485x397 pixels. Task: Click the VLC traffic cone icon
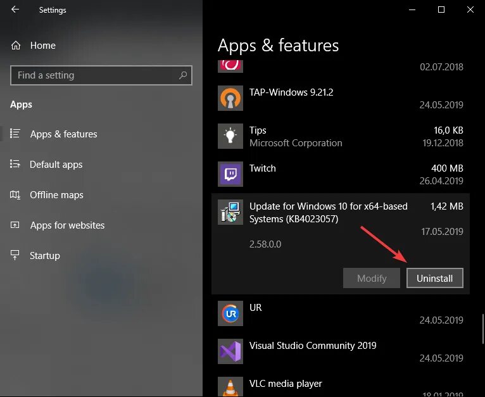coord(230,387)
